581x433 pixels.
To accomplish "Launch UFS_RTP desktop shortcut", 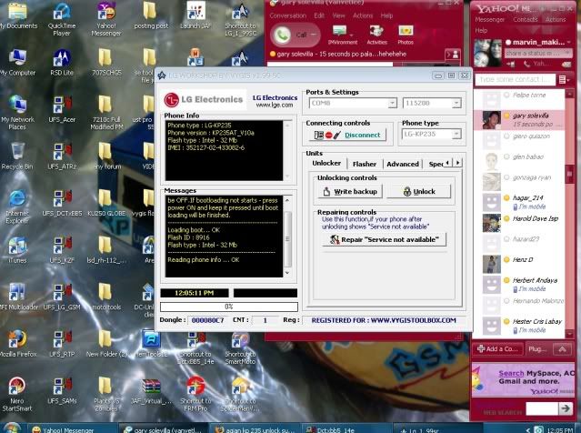I will [x=62, y=344].
